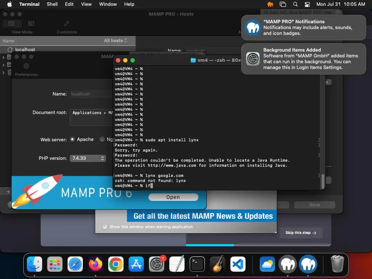The height and width of the screenshot is (279, 372).
Task: Click the Open button on MAMP PRO 6 banner
Action: click(x=173, y=197)
